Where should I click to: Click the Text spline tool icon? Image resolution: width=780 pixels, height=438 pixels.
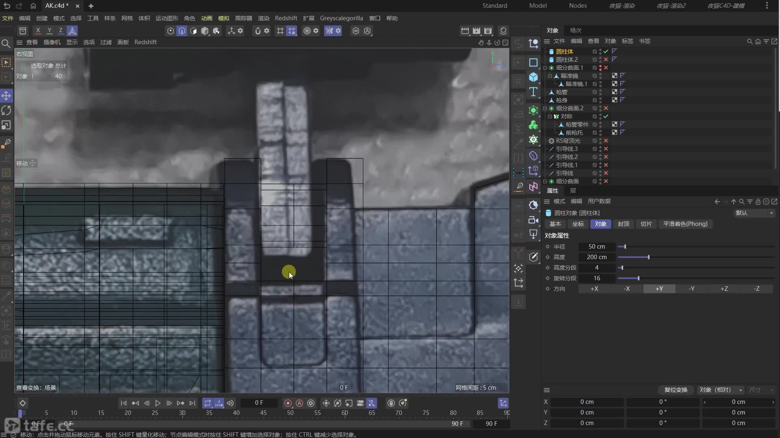tap(533, 92)
